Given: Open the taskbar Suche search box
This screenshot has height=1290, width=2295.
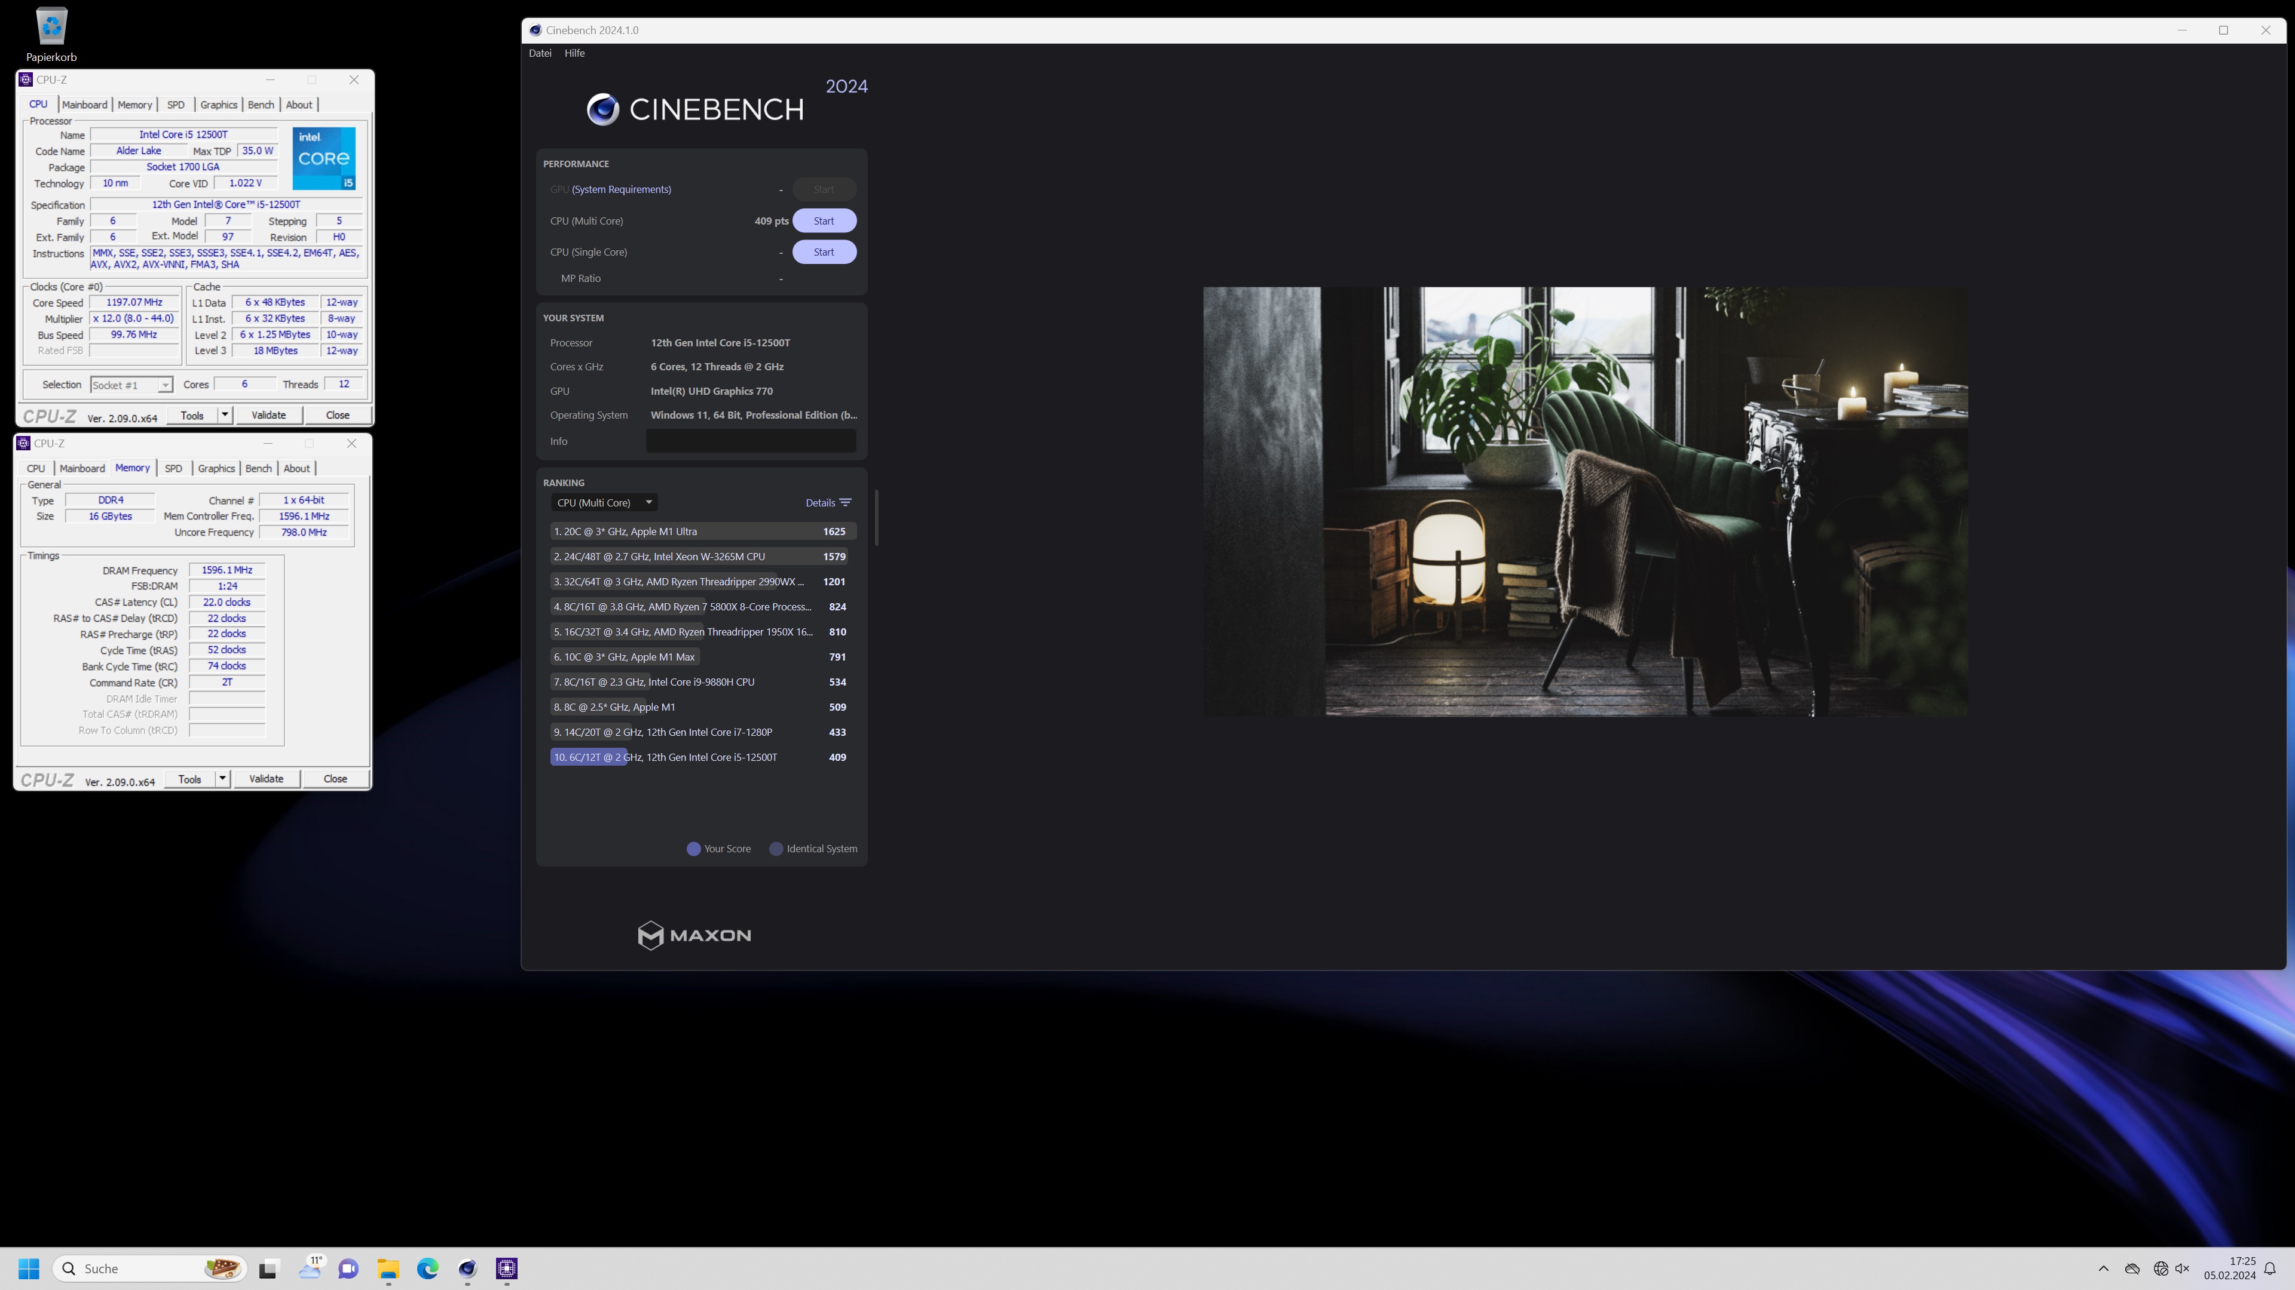Looking at the screenshot, I should (149, 1268).
